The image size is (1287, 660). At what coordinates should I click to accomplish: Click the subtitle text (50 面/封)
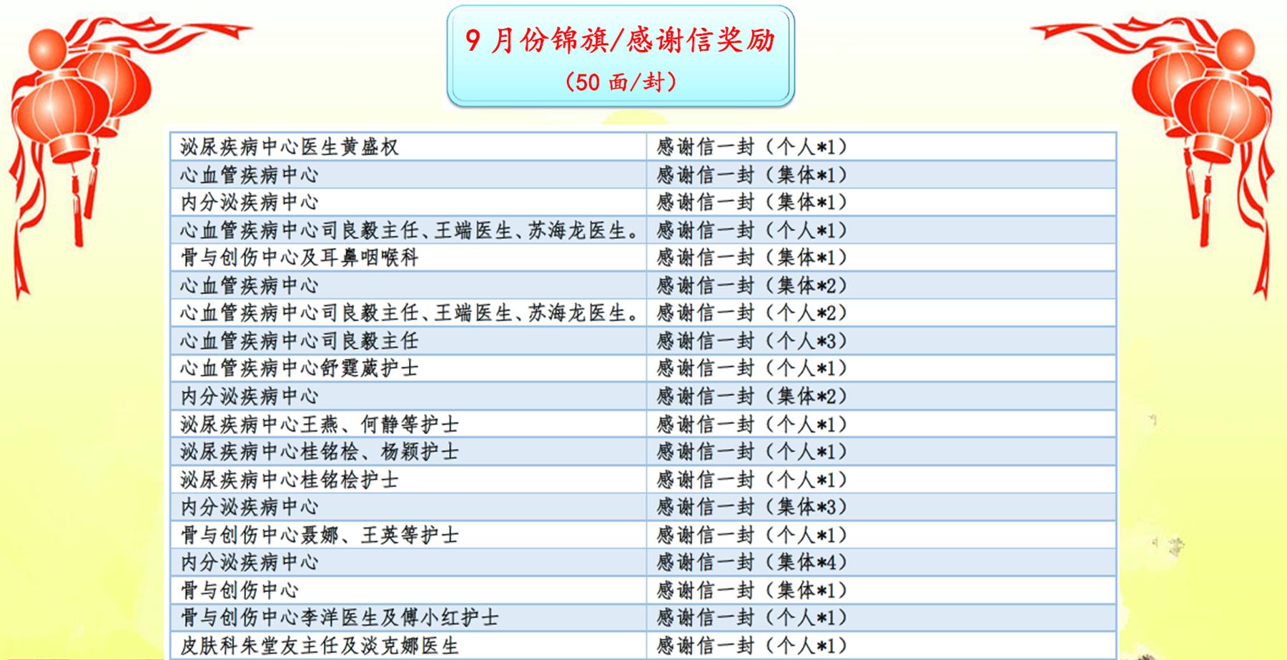click(x=620, y=82)
